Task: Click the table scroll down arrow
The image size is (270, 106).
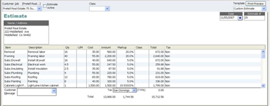Action: pyautogui.click(x=263, y=86)
